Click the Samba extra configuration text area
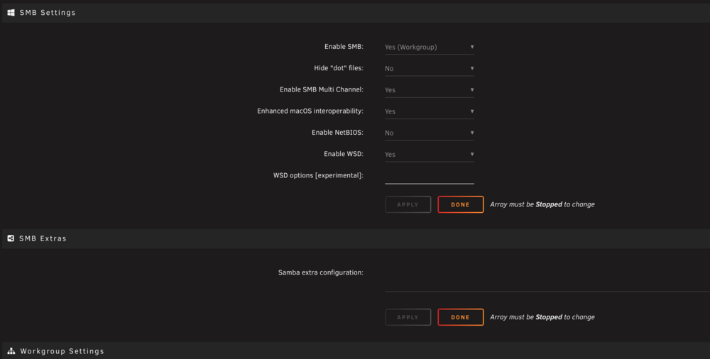 [x=547, y=277]
